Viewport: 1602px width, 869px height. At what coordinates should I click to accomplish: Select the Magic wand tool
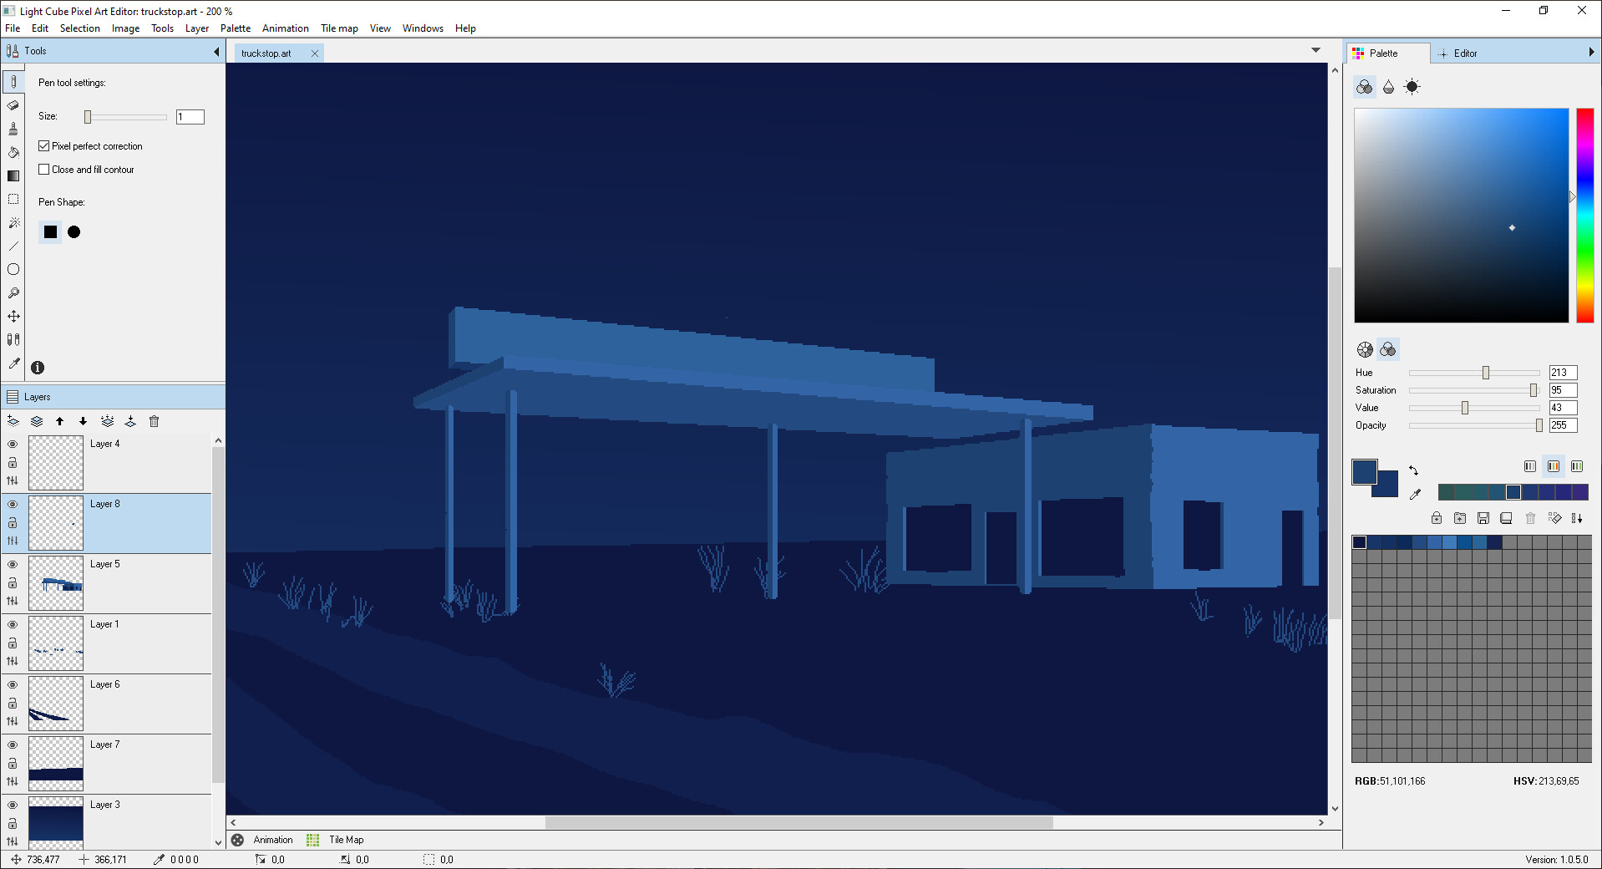pyautogui.click(x=13, y=223)
